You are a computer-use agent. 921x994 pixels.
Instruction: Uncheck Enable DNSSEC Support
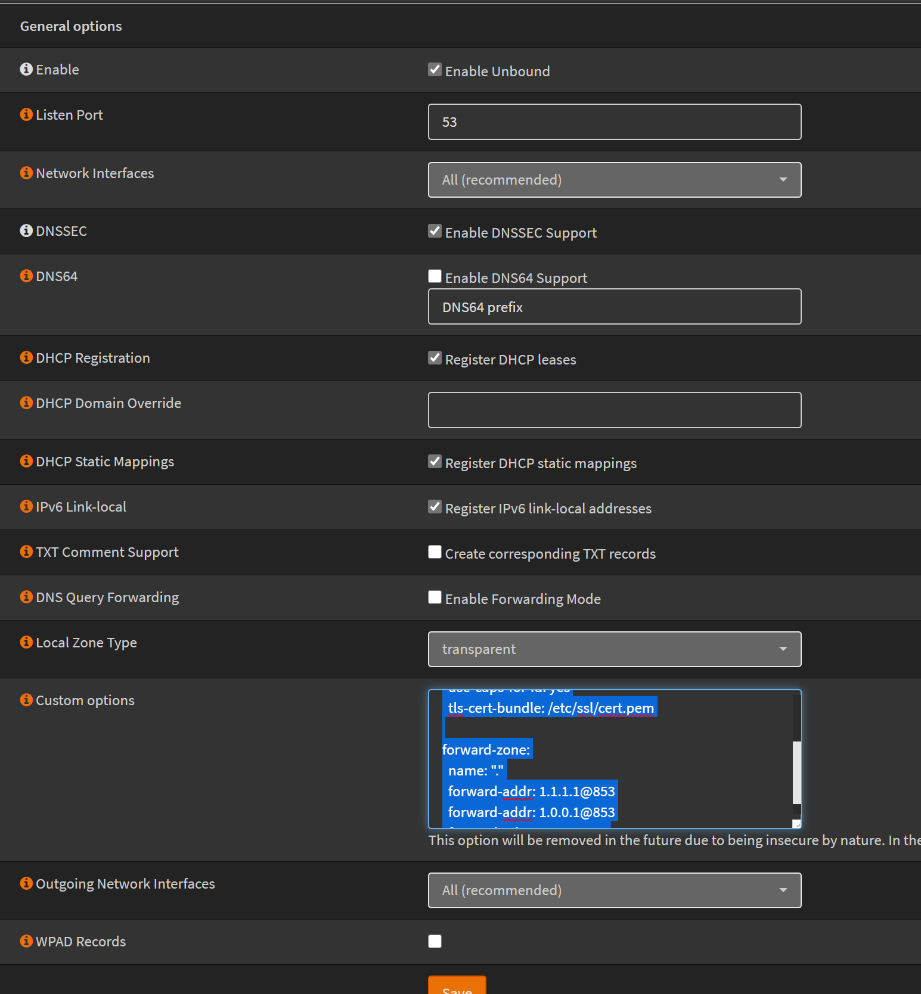[435, 231]
